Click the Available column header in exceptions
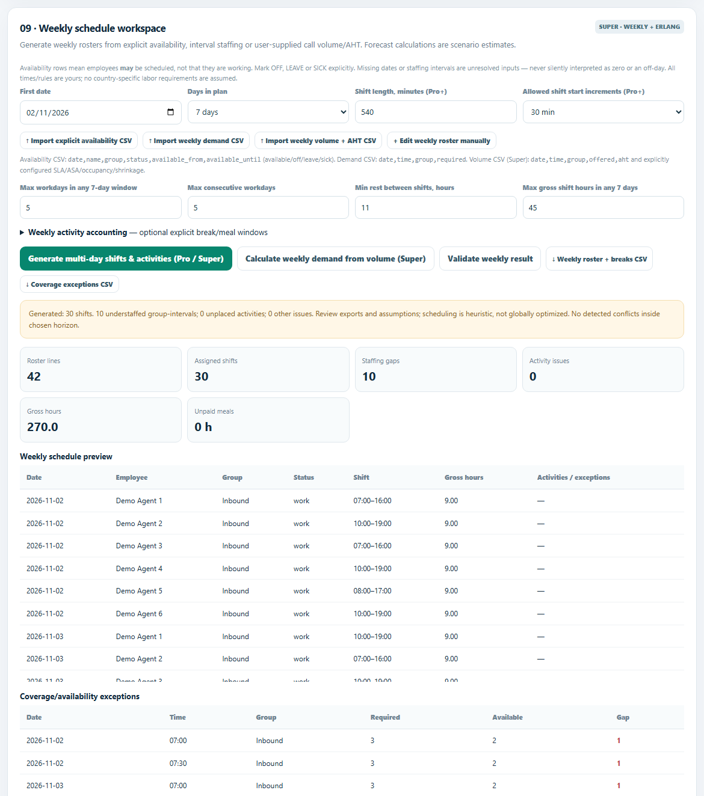 pyautogui.click(x=507, y=717)
